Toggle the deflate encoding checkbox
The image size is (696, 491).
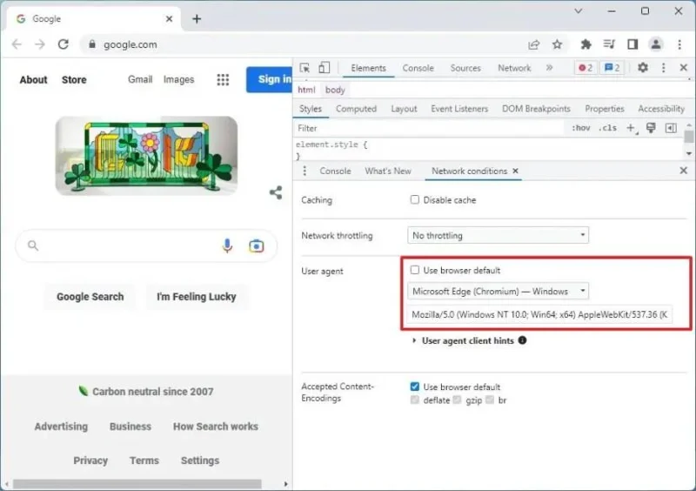pos(415,400)
